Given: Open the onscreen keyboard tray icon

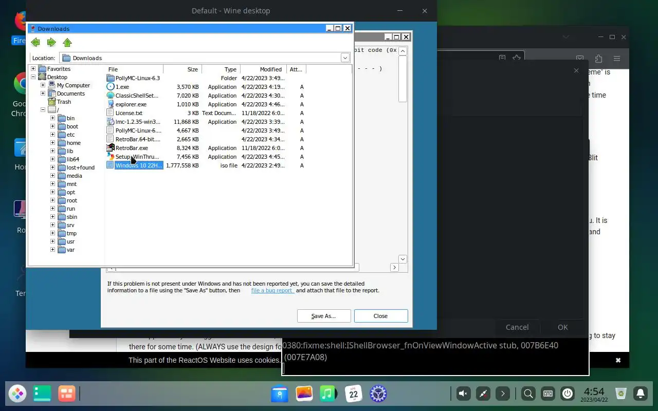Looking at the screenshot, I should (548, 394).
